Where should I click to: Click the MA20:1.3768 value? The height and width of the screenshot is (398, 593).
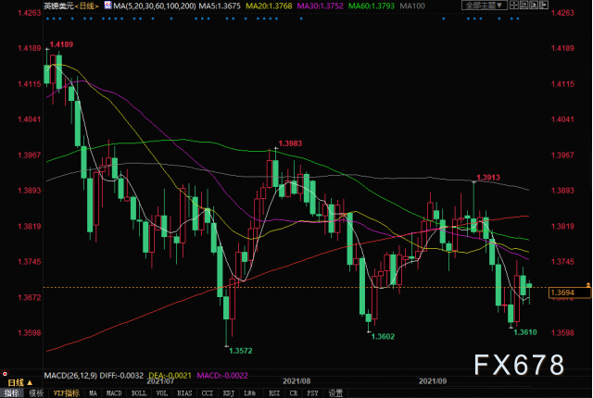(269, 6)
